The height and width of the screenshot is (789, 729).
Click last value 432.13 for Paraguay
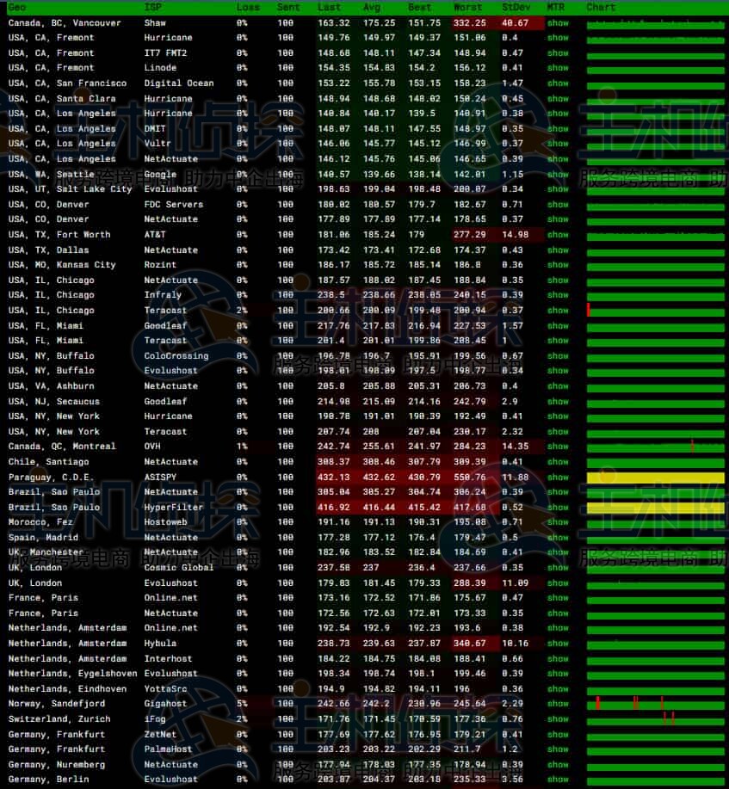coord(334,478)
